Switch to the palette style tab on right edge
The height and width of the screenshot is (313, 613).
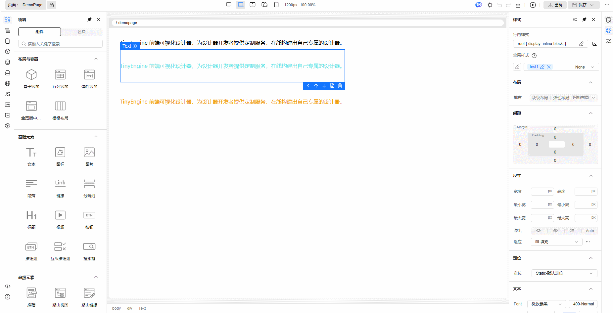(609, 30)
